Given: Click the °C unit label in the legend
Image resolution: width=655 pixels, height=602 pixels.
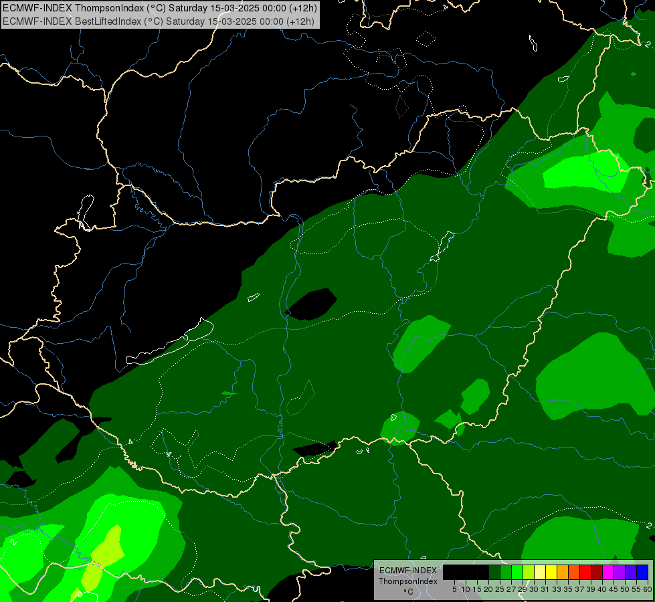Looking at the screenshot, I should 409,591.
